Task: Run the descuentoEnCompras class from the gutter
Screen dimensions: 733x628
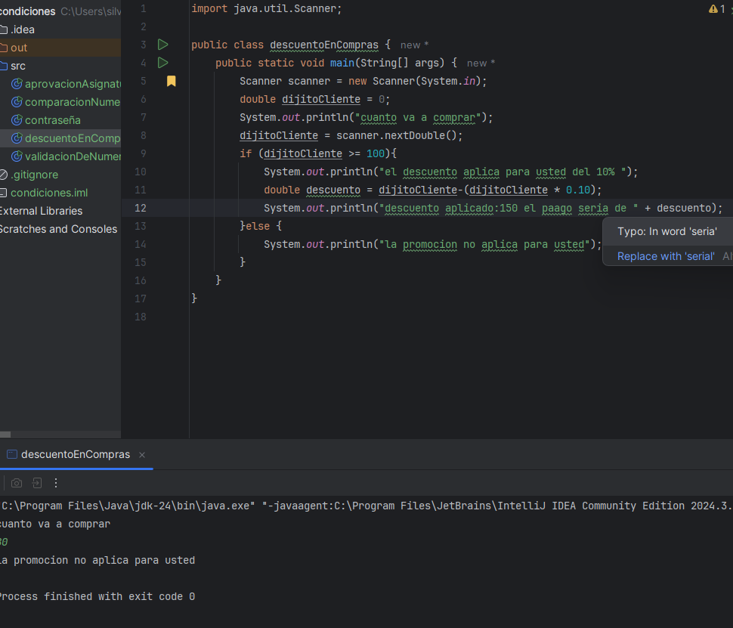Action: (162, 45)
